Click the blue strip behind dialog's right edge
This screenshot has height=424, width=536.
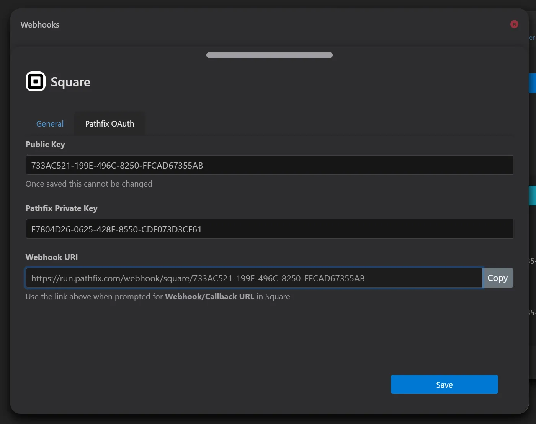(x=532, y=83)
